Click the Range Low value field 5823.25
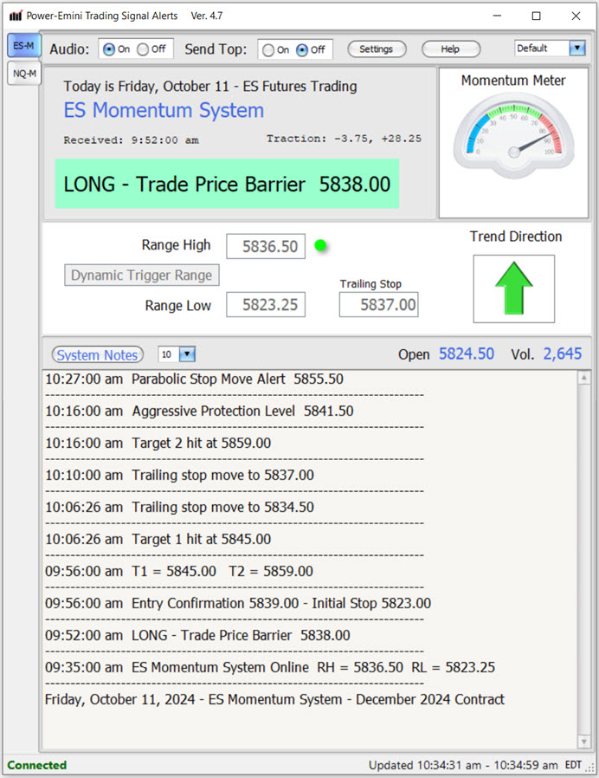The width and height of the screenshot is (599, 778). 266,305
